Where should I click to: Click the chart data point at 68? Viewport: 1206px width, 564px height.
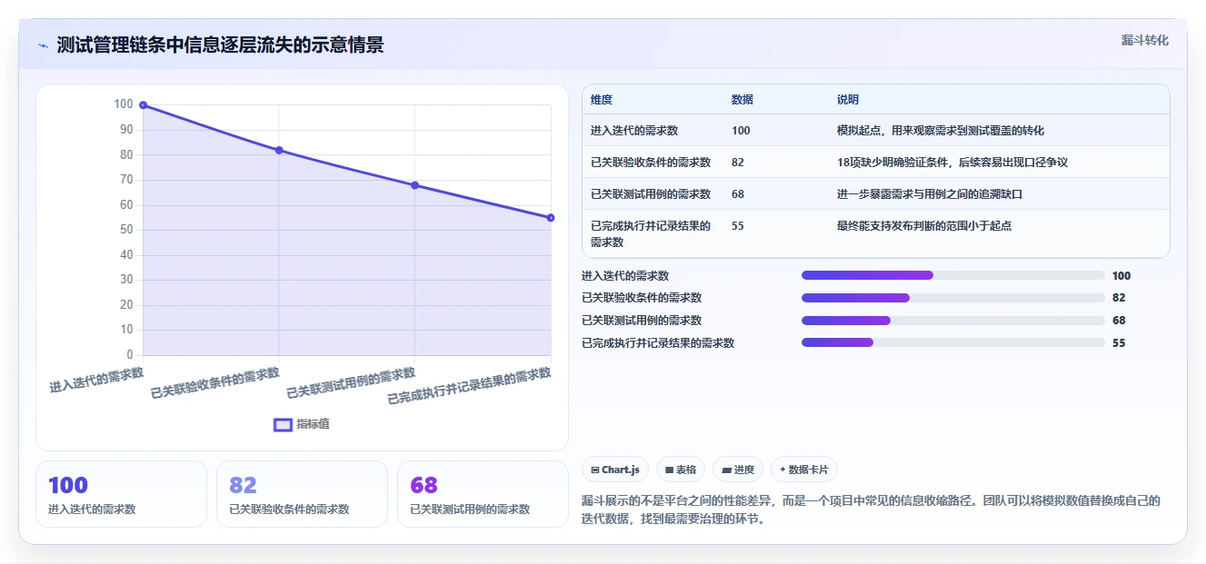pyautogui.click(x=414, y=185)
